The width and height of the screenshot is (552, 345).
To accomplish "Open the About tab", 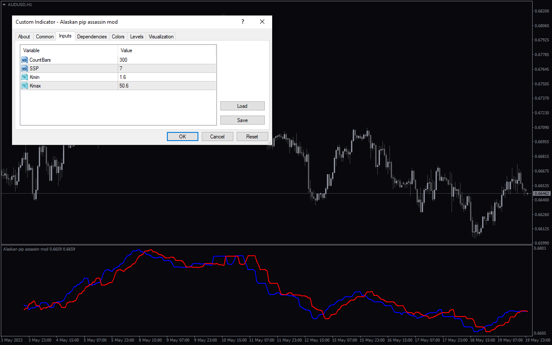I will click(24, 37).
